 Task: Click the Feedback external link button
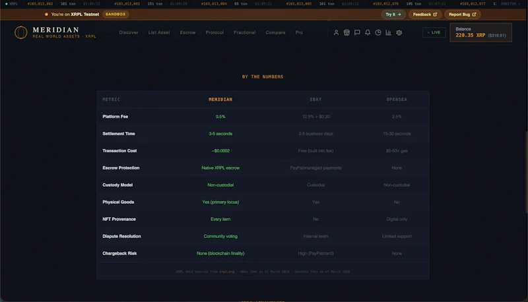424,15
